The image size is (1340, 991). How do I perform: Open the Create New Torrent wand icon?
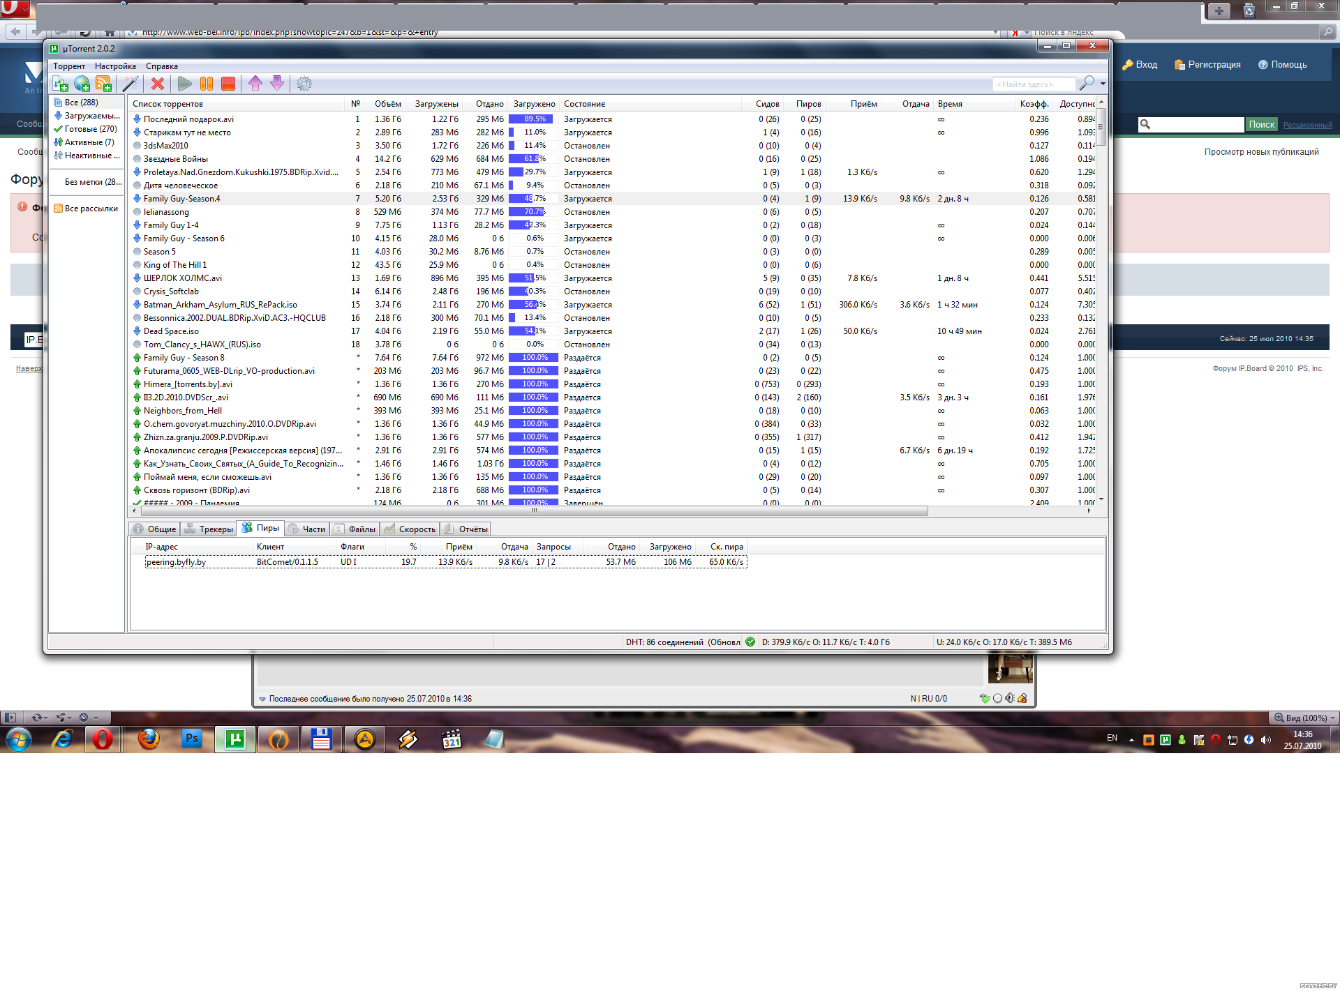[x=131, y=84]
